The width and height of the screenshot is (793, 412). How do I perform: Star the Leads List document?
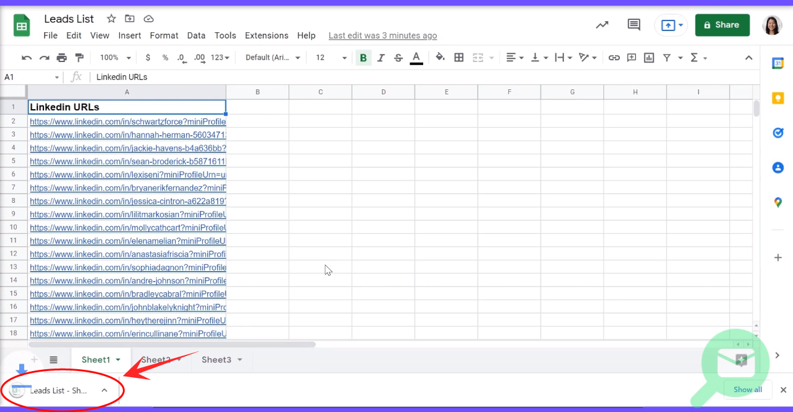pyautogui.click(x=111, y=19)
